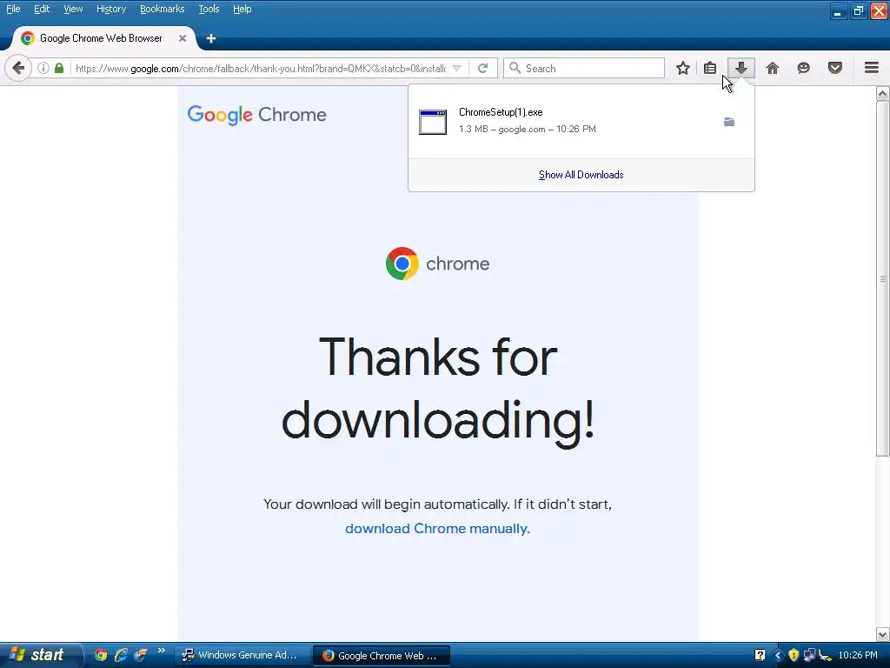Open the Windows start menu
This screenshot has height=668, width=890.
(40, 655)
